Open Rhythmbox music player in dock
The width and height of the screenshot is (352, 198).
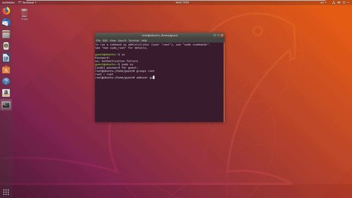click(6, 46)
